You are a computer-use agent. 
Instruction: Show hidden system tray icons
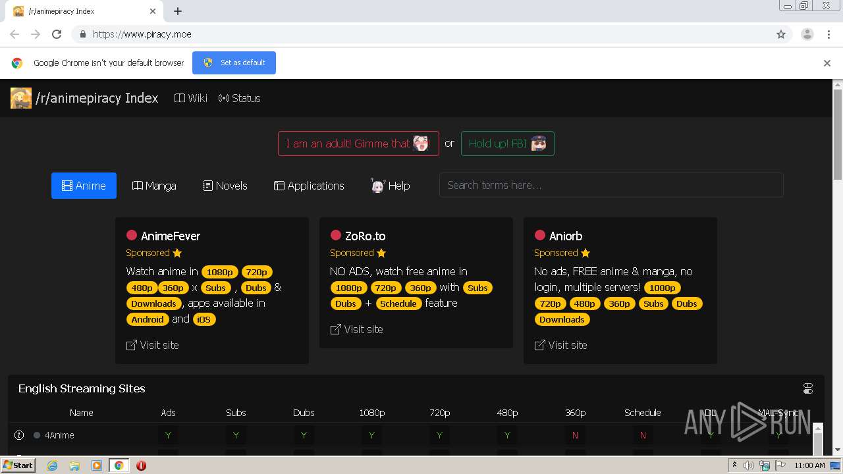point(734,465)
